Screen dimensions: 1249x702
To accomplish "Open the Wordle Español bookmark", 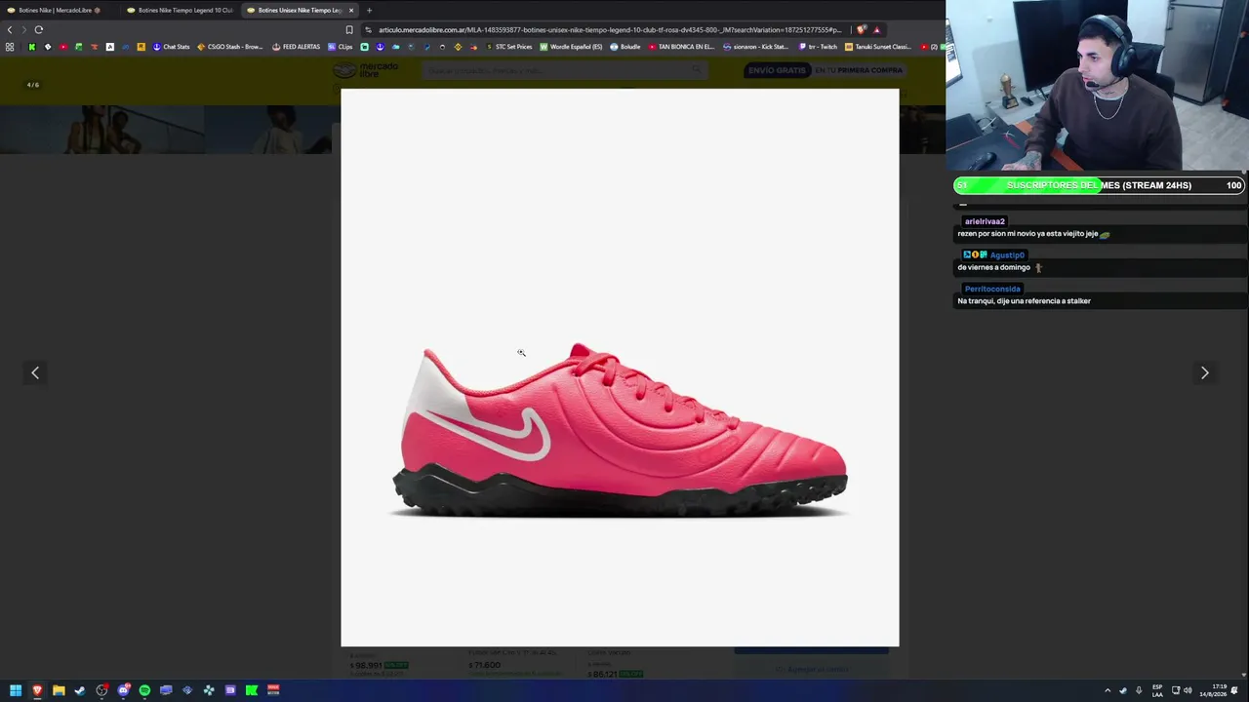I will point(572,47).
